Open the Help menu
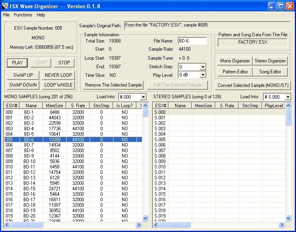Screen dimensions: 296x232 [x=41, y=15]
